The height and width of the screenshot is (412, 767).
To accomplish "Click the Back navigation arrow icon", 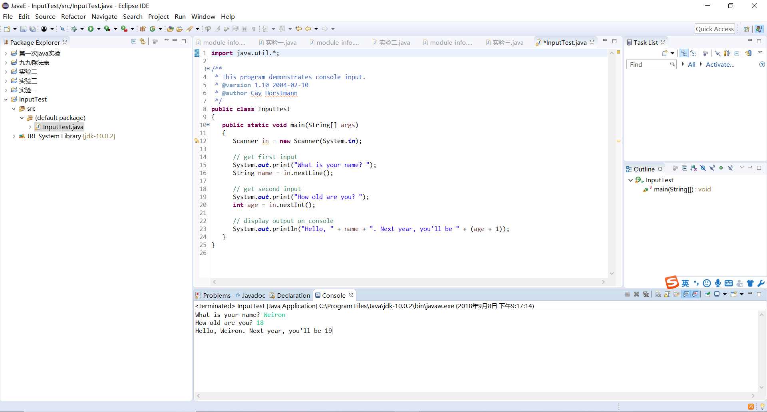I will 308,29.
